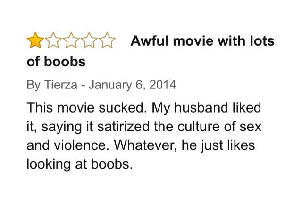Click the phrase 'he just likes'

pos(218,146)
